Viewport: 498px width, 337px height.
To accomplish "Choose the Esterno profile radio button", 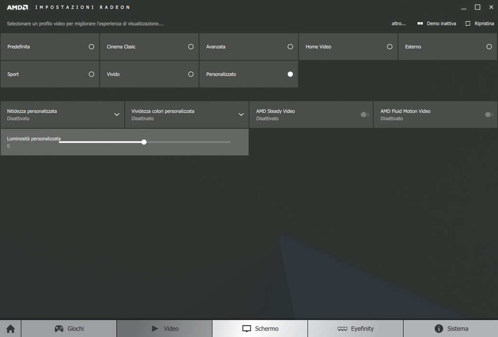I will [489, 47].
